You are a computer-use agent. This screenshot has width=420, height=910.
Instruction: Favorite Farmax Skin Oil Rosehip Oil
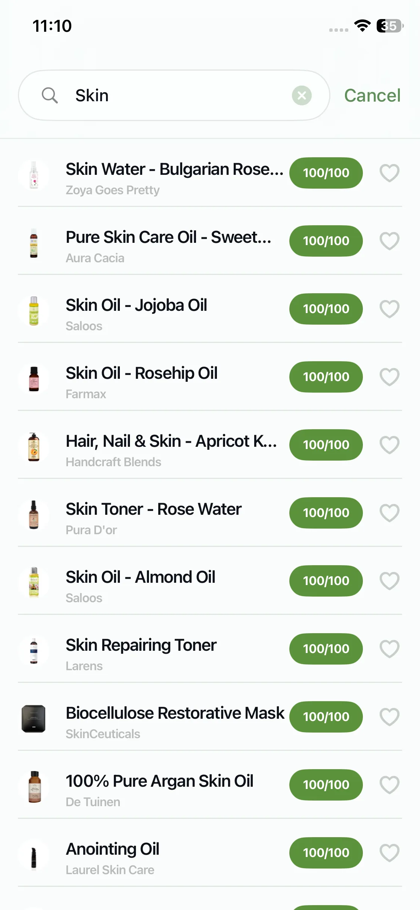click(x=389, y=377)
